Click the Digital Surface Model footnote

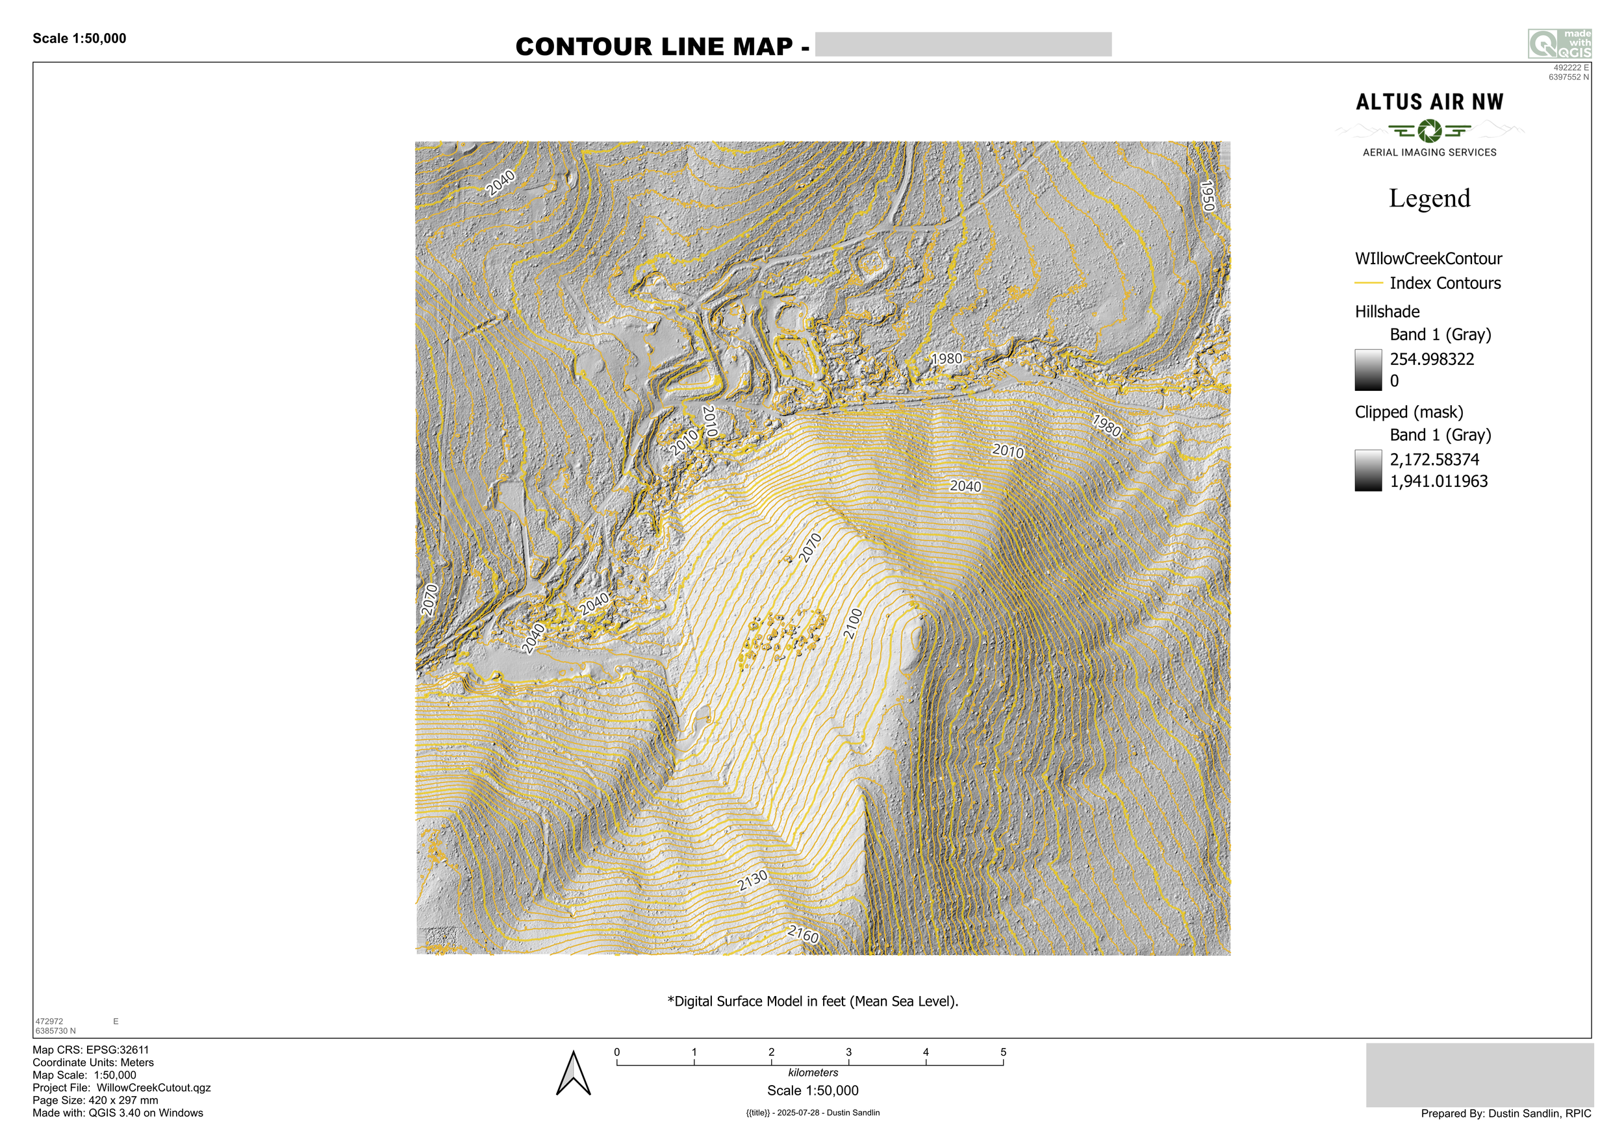(813, 1001)
